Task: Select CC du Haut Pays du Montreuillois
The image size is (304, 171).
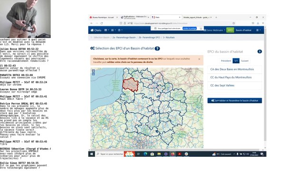Action: pos(235,77)
